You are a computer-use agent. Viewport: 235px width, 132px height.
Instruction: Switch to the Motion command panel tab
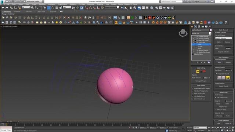[203, 27]
